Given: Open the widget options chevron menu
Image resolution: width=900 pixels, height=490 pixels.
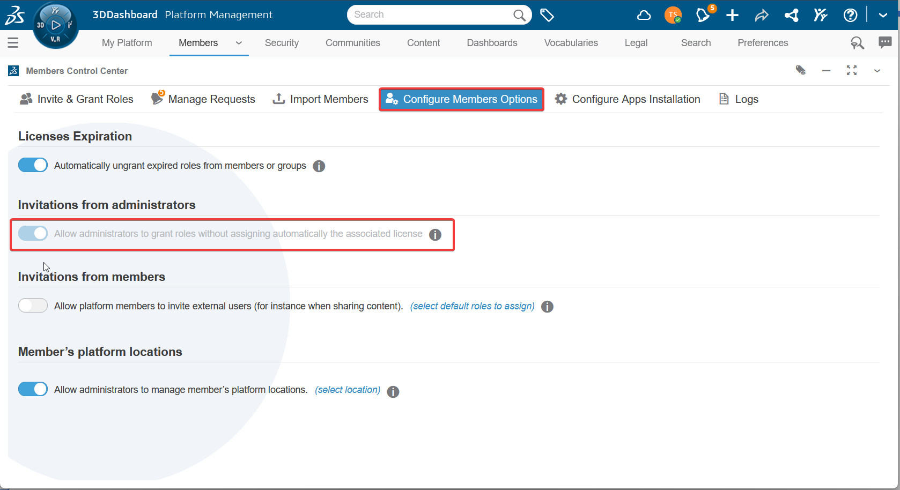Looking at the screenshot, I should [877, 70].
